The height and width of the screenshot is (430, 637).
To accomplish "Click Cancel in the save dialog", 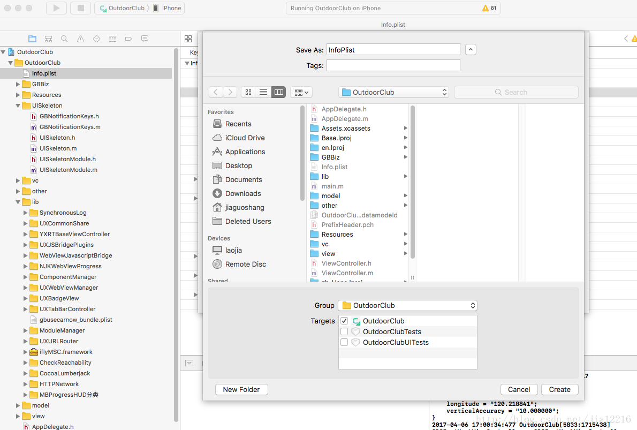I will (519, 389).
